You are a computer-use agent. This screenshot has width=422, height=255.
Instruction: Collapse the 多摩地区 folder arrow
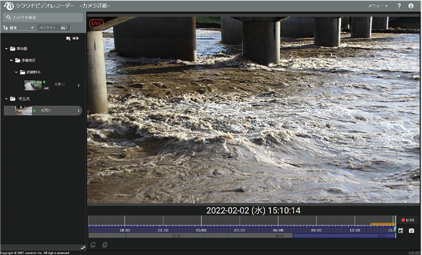coord(11,61)
